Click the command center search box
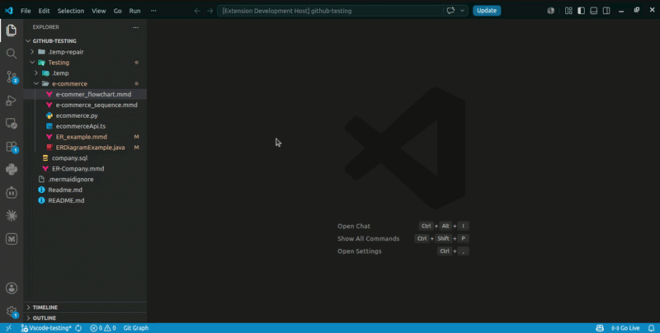 pos(330,11)
